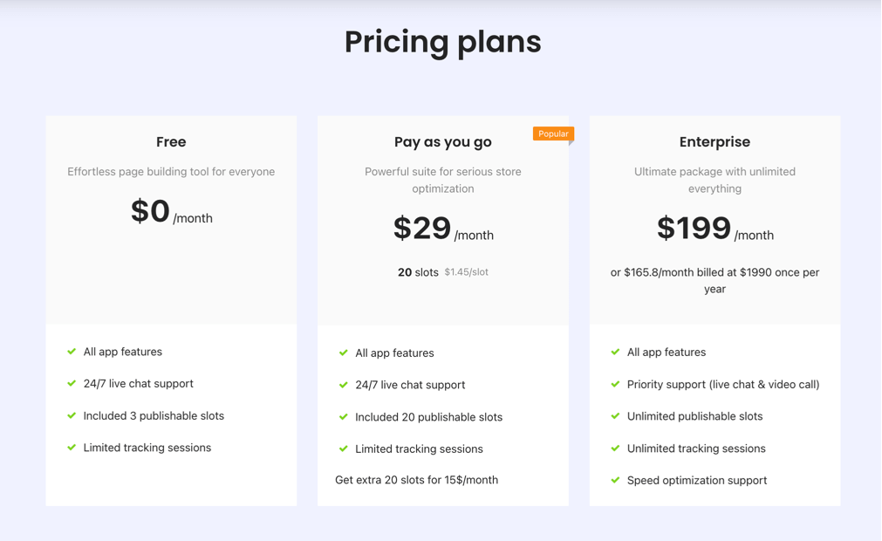This screenshot has width=882, height=541.
Task: Click Get extra 20 slots for 15$/month
Action: (416, 480)
